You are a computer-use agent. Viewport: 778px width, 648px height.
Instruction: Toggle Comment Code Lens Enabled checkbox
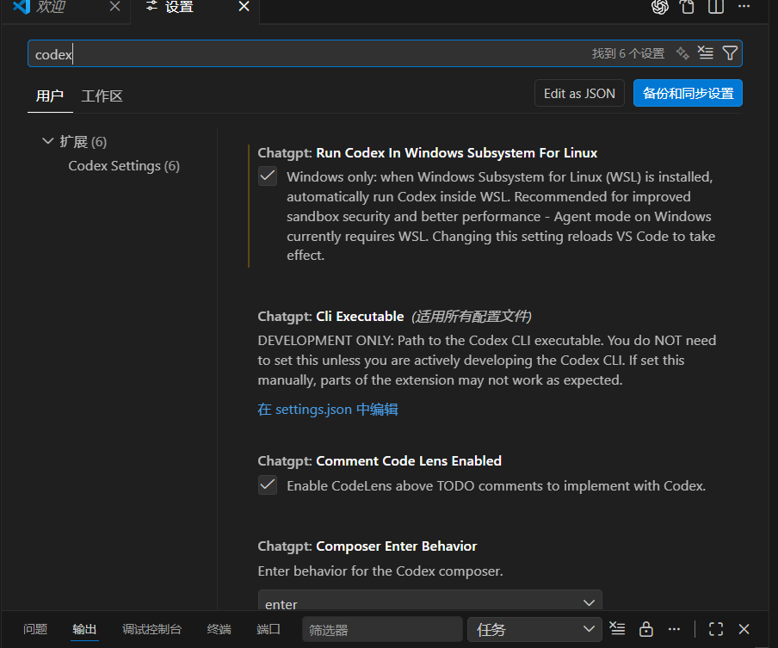click(268, 484)
